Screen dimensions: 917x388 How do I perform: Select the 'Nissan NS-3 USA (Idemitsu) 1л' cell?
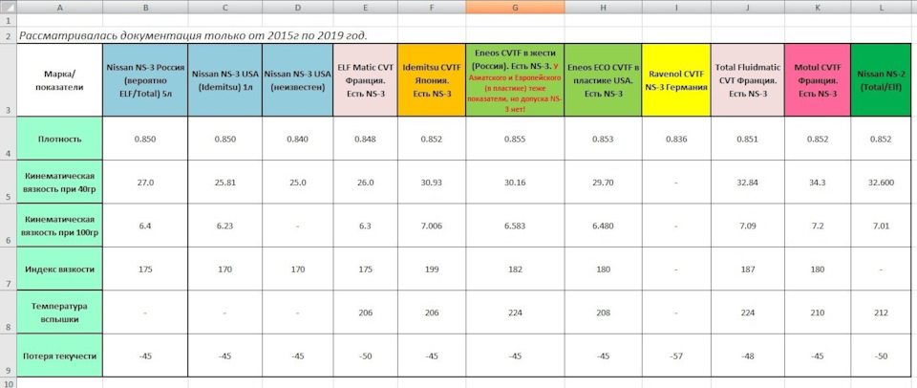click(225, 80)
